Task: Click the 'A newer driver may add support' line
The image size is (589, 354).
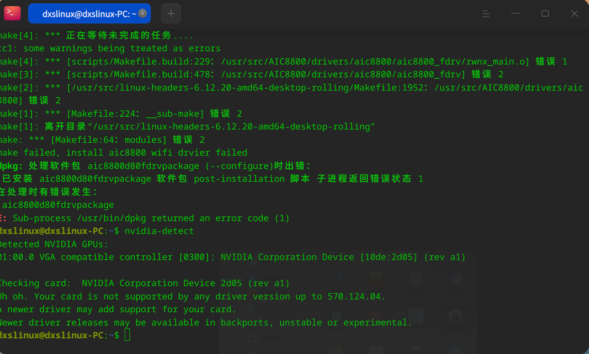Action: [x=118, y=309]
